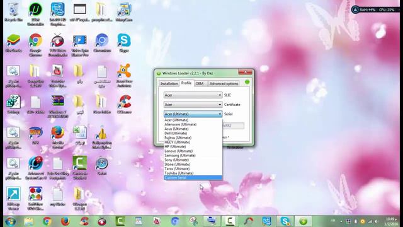Viewport: 403px width, 227px height.
Task: Choose Tarox (Ultimate) from the list
Action: coord(193,169)
